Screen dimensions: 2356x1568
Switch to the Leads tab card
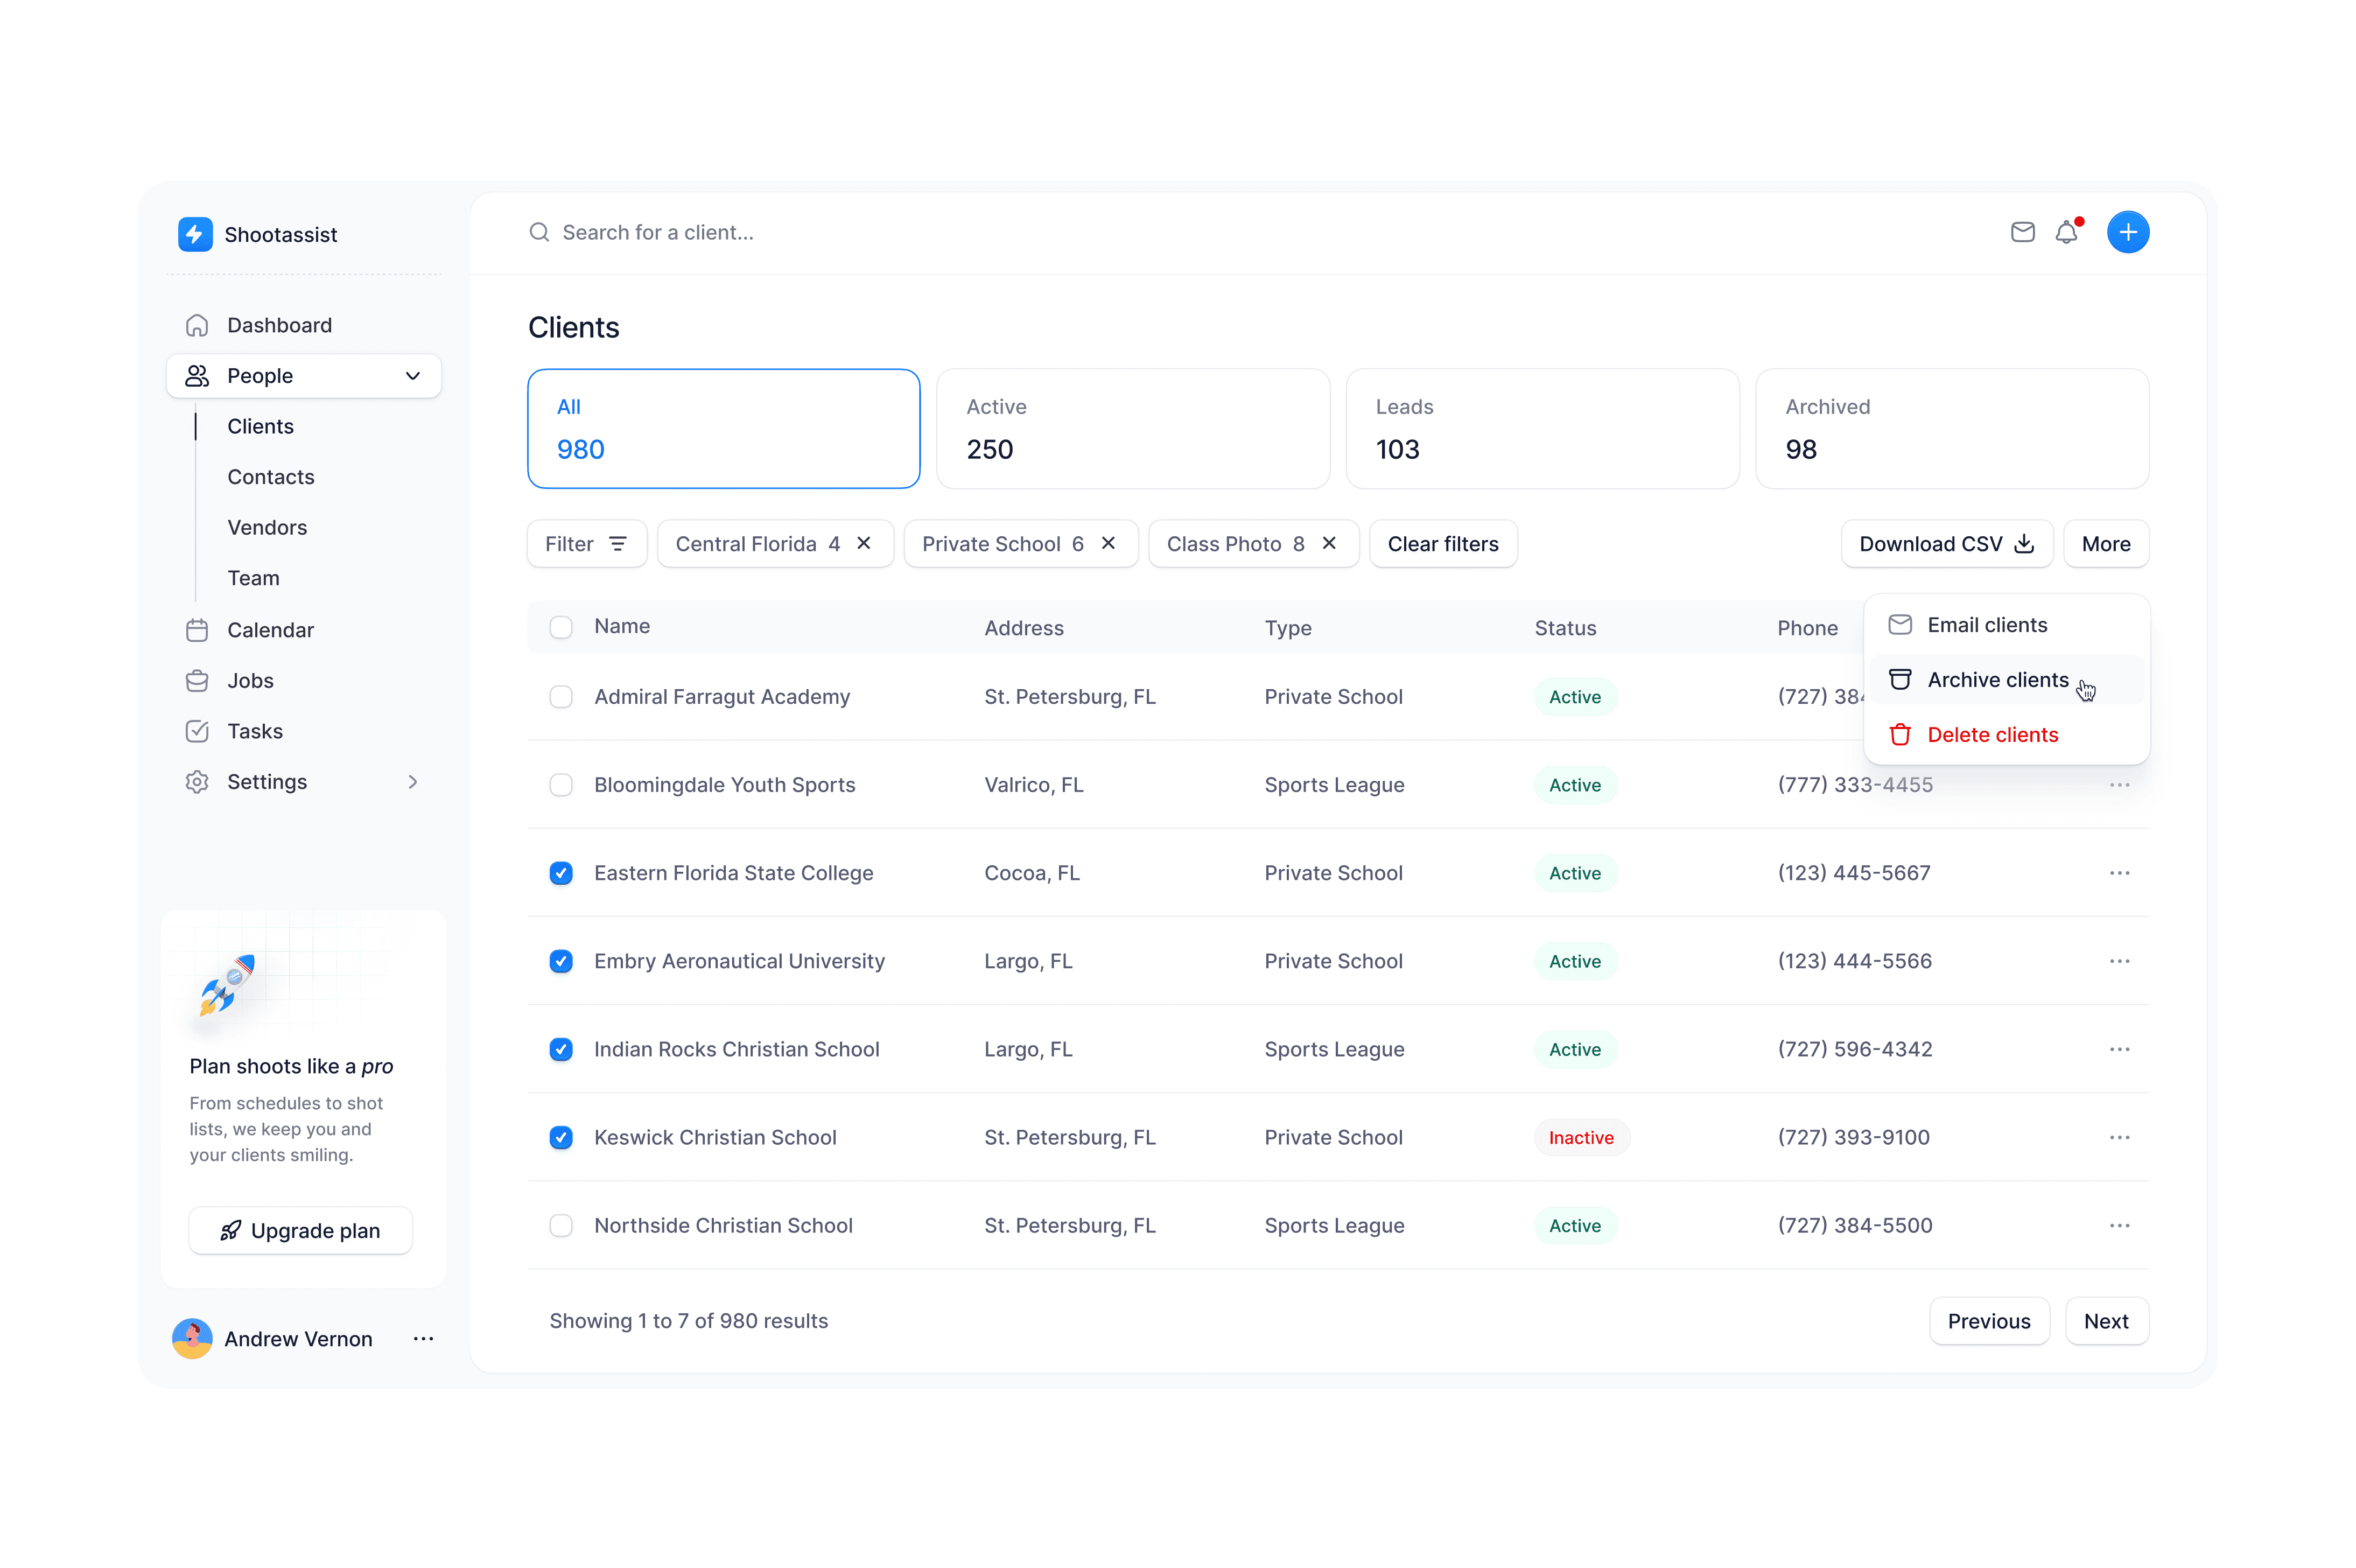tap(1541, 428)
